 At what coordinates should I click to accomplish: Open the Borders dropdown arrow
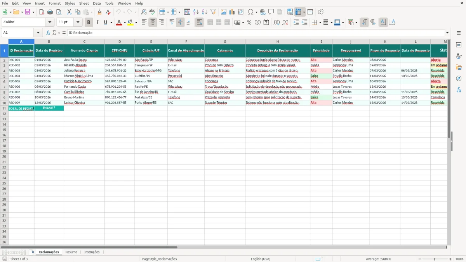coord(320,23)
